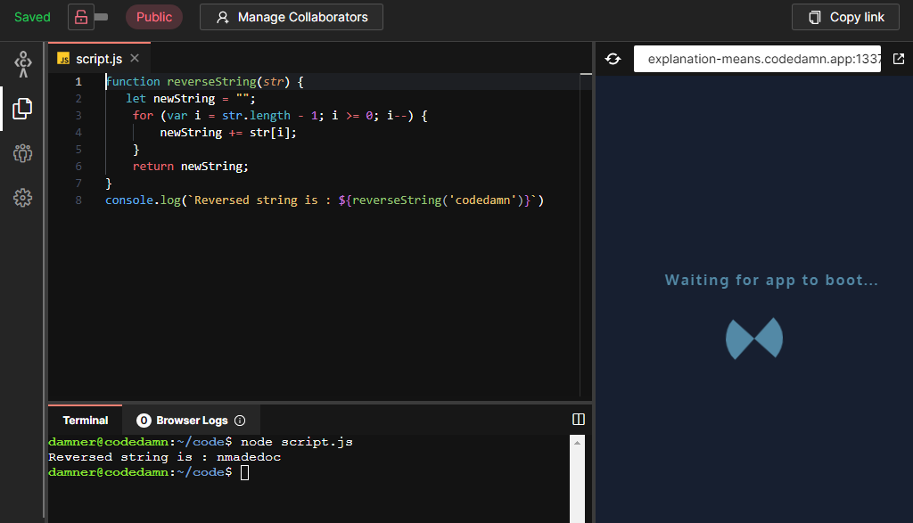Click the Browser Logs count badge
Screen dimensions: 913x523
click(x=144, y=420)
